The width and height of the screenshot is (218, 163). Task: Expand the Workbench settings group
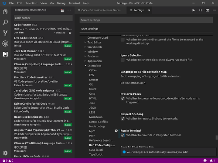[95, 47]
